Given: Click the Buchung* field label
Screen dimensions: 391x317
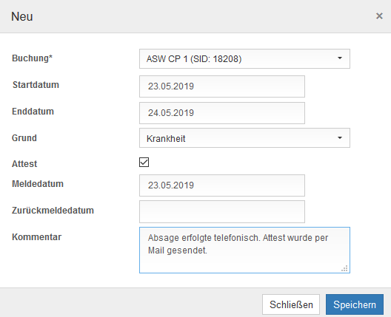Looking at the screenshot, I should point(32,58).
